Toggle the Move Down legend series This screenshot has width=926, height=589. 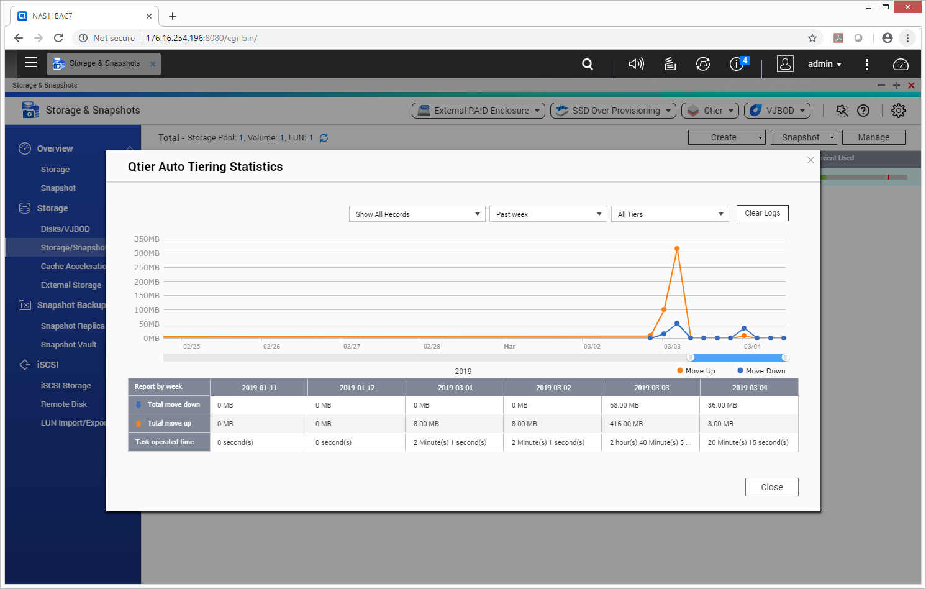pyautogui.click(x=761, y=371)
